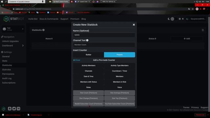210x118 pixels.
Task: Open Stats settings in sidebar
Action: tap(5, 61)
